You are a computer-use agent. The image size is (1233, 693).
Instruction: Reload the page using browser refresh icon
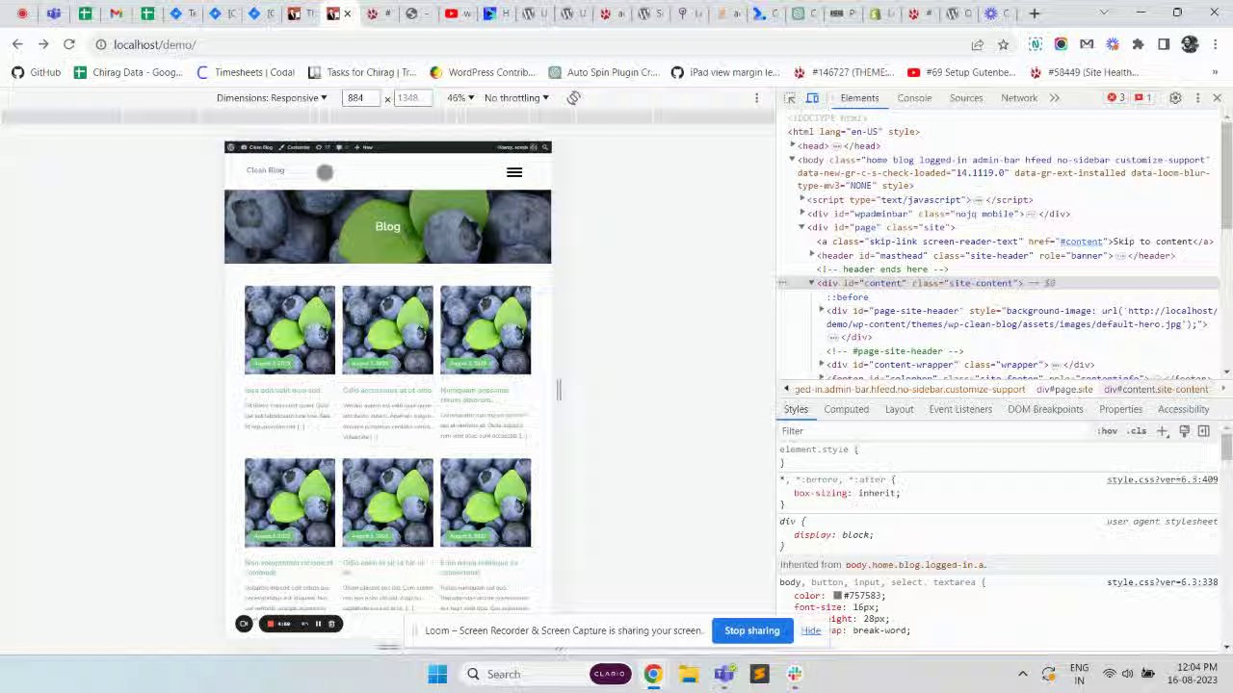69,44
